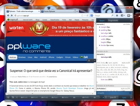Expand the padding property
The height and width of the screenshot is (106, 140).
point(100,30)
